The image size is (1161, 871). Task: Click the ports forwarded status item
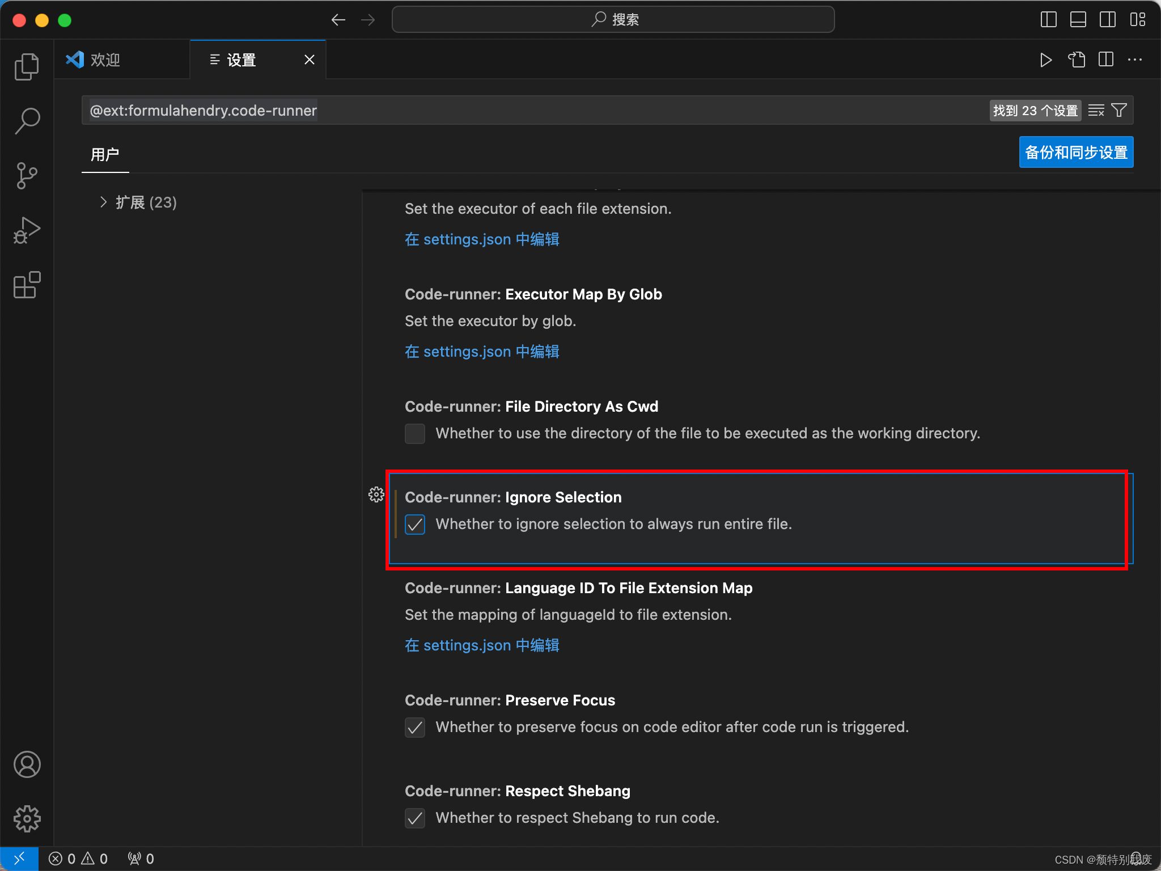tap(141, 859)
